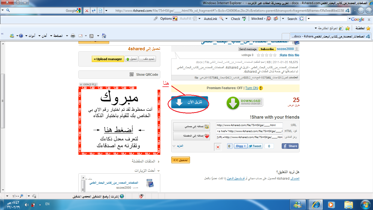Click the power plug icon in system tray
Image resolution: width=373 pixels, height=210 pixels.
tap(33, 205)
